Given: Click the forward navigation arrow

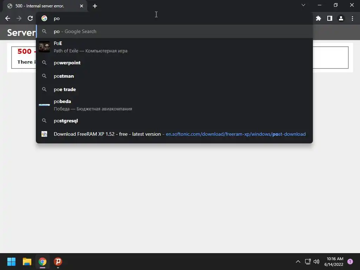Looking at the screenshot, I should tap(19, 18).
